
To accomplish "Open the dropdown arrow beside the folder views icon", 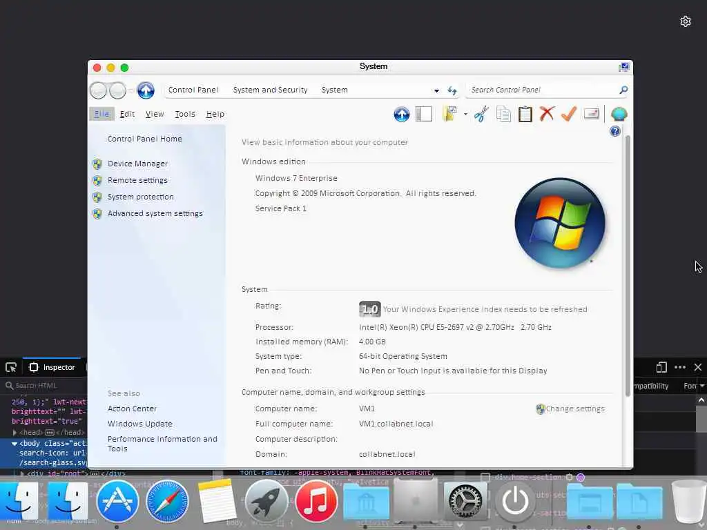I will (465, 115).
